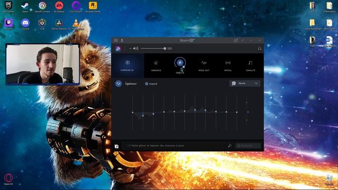
Task: Open Discord desktop shortcut
Action: (x=25, y=24)
